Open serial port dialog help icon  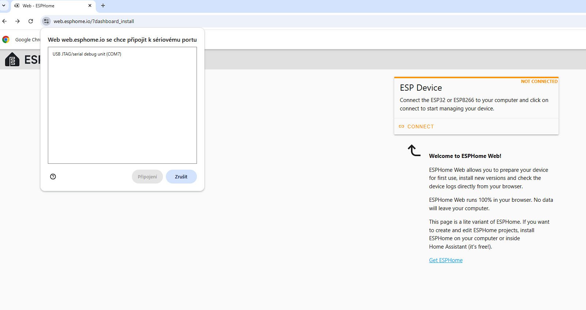click(x=53, y=177)
